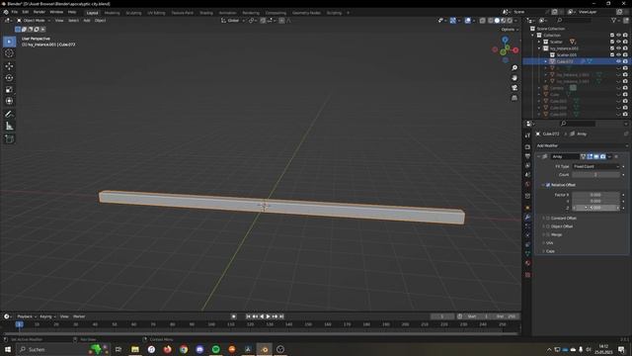Open the Global transform orientation dropdown
The image size is (632, 356).
[x=233, y=20]
